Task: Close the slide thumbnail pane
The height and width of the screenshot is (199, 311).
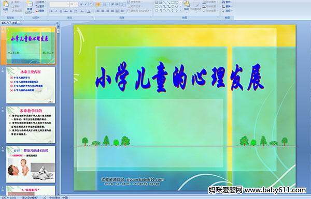Action: click(58, 23)
